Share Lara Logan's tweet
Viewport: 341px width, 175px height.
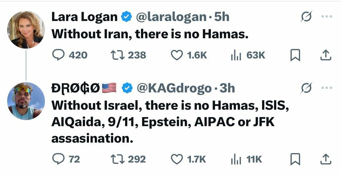(326, 55)
